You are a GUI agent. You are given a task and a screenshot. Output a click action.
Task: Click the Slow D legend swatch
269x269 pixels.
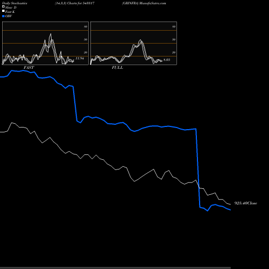[x=3, y=6]
